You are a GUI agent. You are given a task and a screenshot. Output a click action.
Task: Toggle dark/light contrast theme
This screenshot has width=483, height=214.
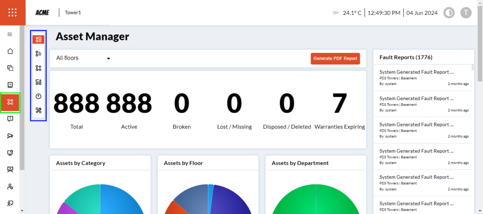(x=449, y=13)
